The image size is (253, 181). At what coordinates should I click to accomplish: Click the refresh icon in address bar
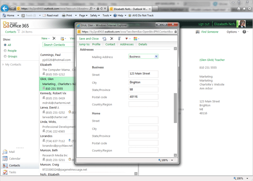pyautogui.click(x=101, y=8)
